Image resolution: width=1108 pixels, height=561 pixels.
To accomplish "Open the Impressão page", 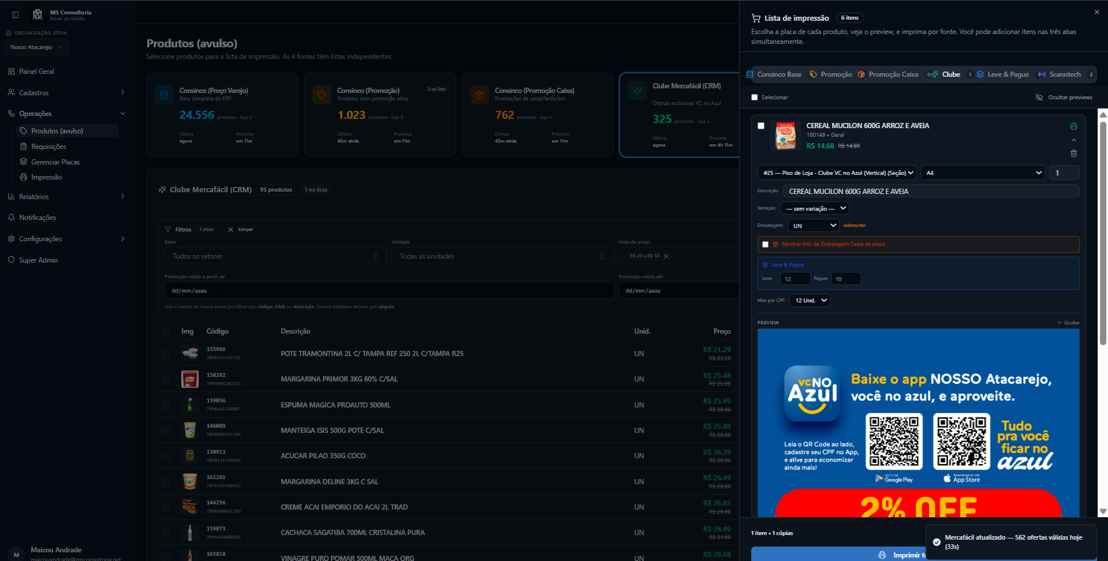I will coord(46,177).
